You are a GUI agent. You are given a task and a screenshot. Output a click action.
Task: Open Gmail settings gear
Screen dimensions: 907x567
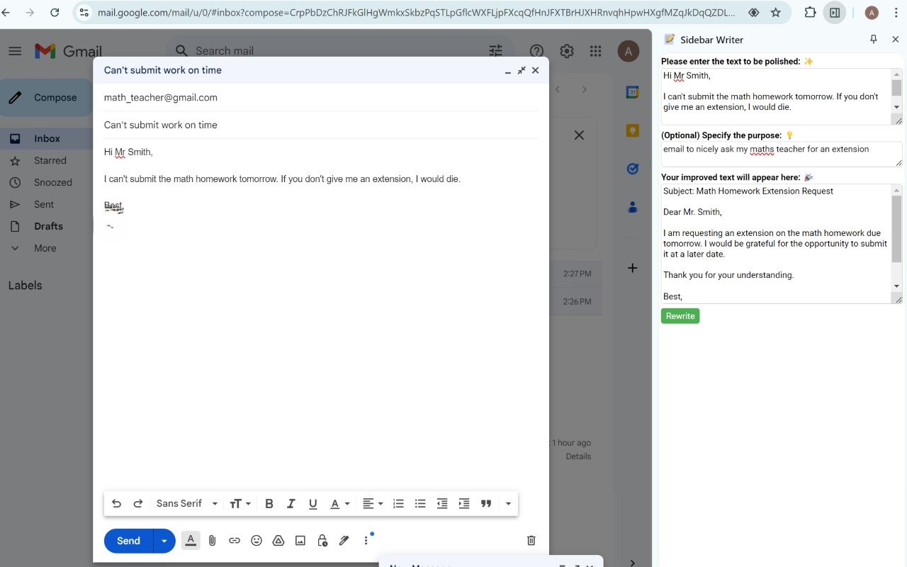566,51
